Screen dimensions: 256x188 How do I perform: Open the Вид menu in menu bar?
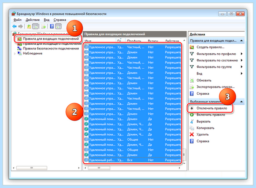[47, 20]
